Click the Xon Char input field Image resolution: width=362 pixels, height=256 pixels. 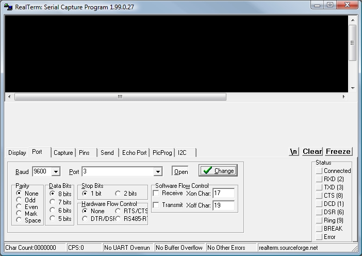point(223,193)
